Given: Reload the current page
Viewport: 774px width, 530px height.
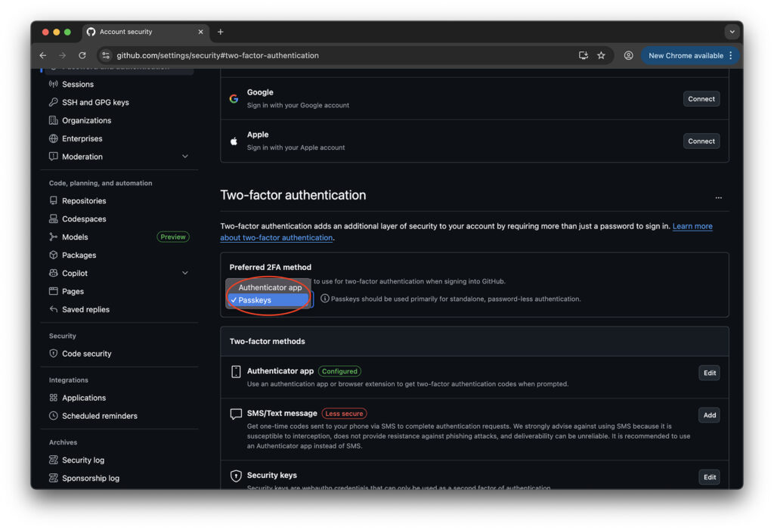Looking at the screenshot, I should pyautogui.click(x=82, y=55).
